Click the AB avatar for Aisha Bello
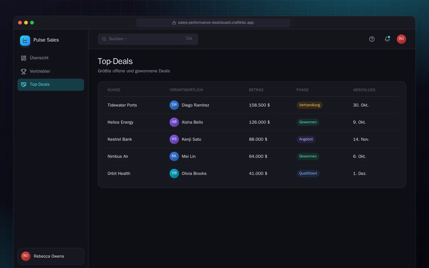The height and width of the screenshot is (268, 429). tap(174, 122)
